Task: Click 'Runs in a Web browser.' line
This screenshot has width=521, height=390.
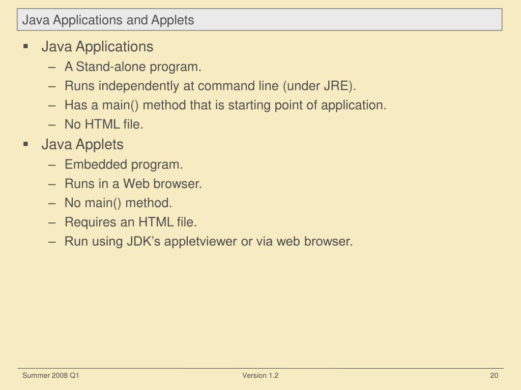Action: [x=133, y=184]
